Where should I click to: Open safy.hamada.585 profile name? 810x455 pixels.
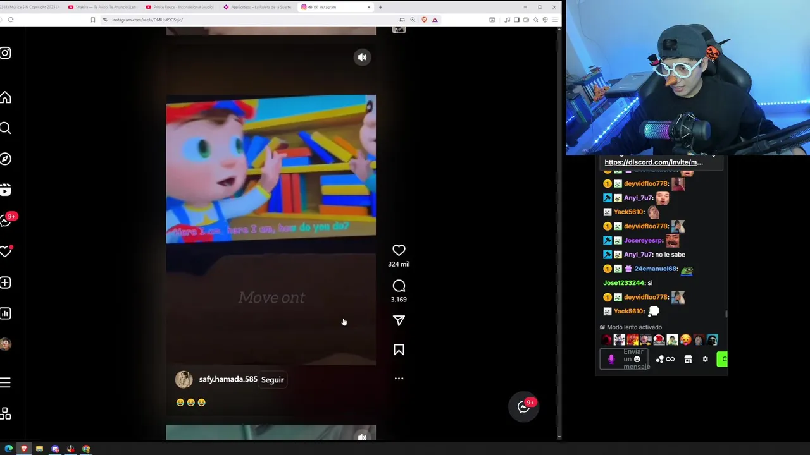click(x=228, y=379)
